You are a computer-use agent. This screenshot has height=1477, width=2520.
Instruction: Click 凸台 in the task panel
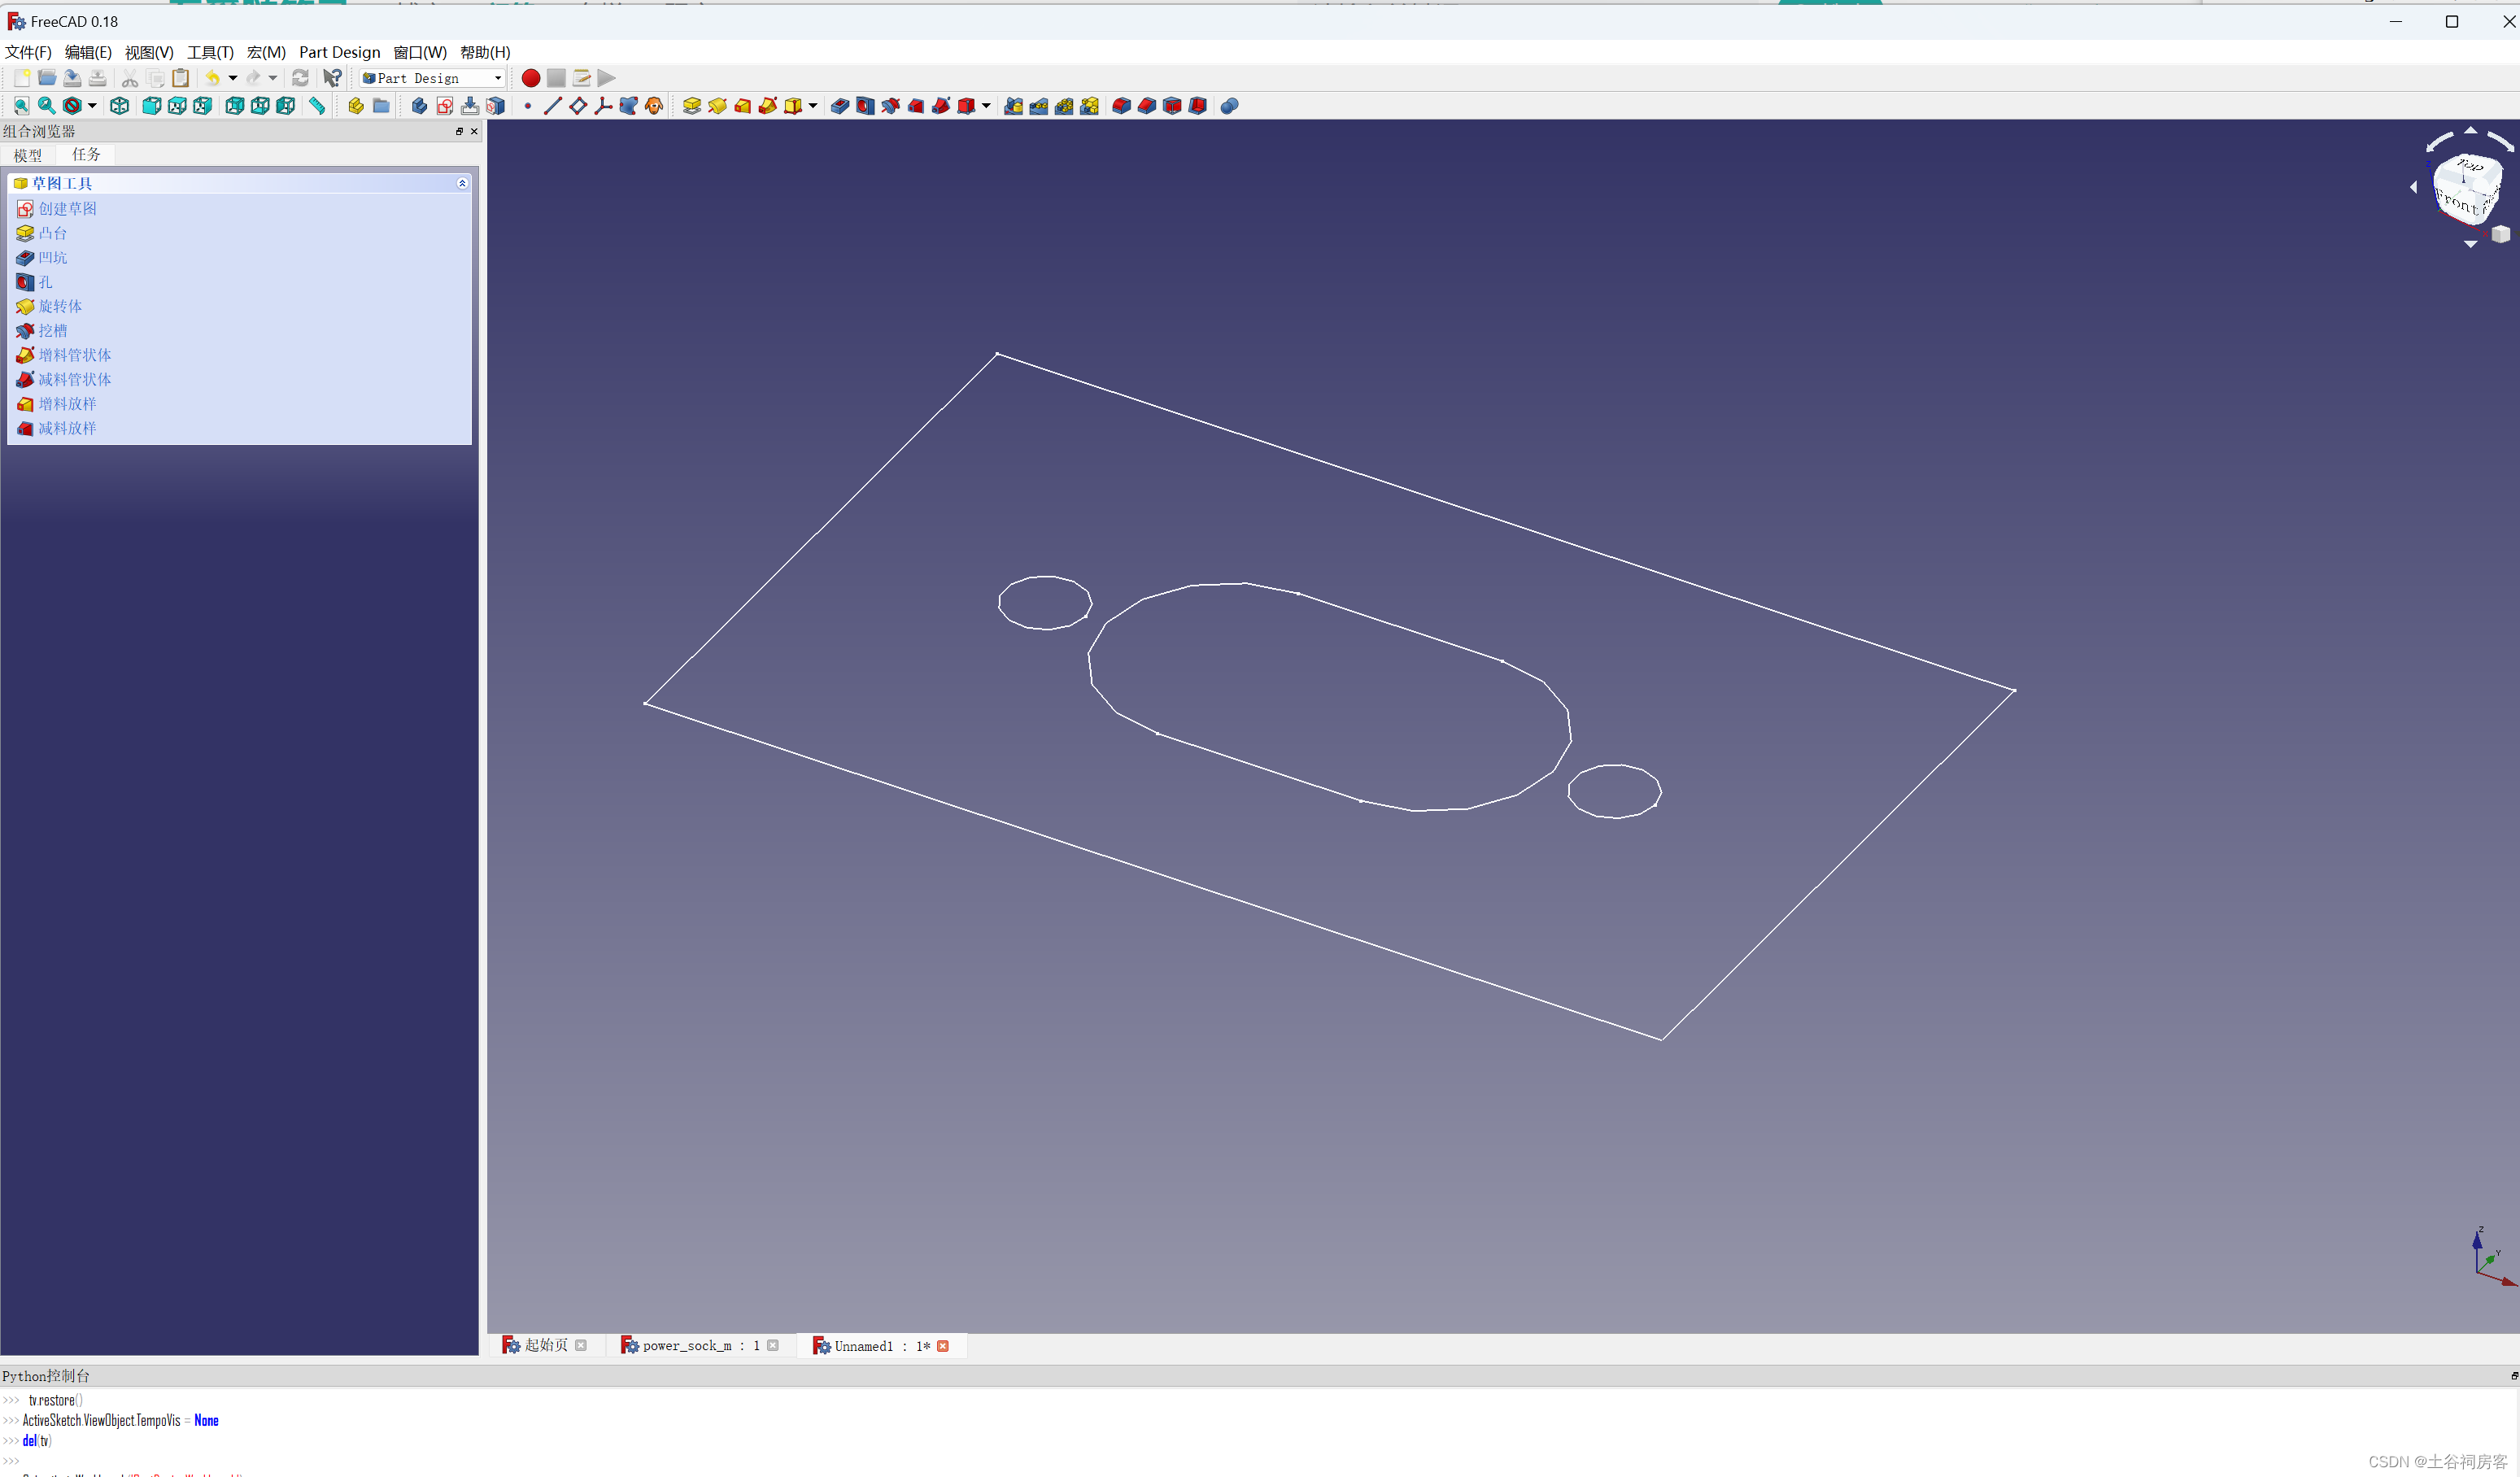[x=53, y=233]
